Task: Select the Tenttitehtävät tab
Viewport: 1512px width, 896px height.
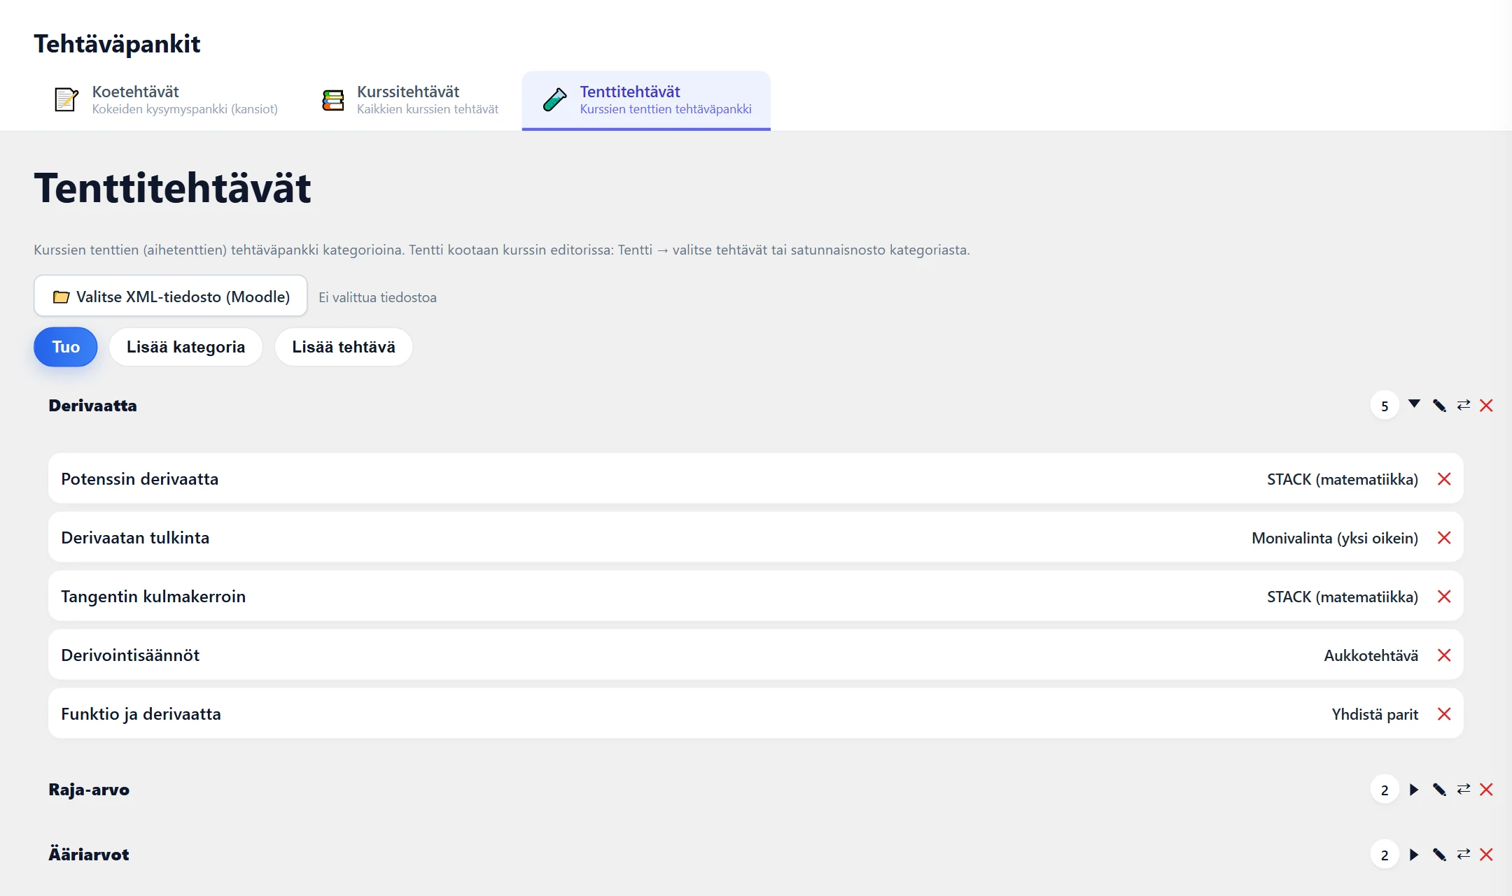Action: click(x=646, y=100)
